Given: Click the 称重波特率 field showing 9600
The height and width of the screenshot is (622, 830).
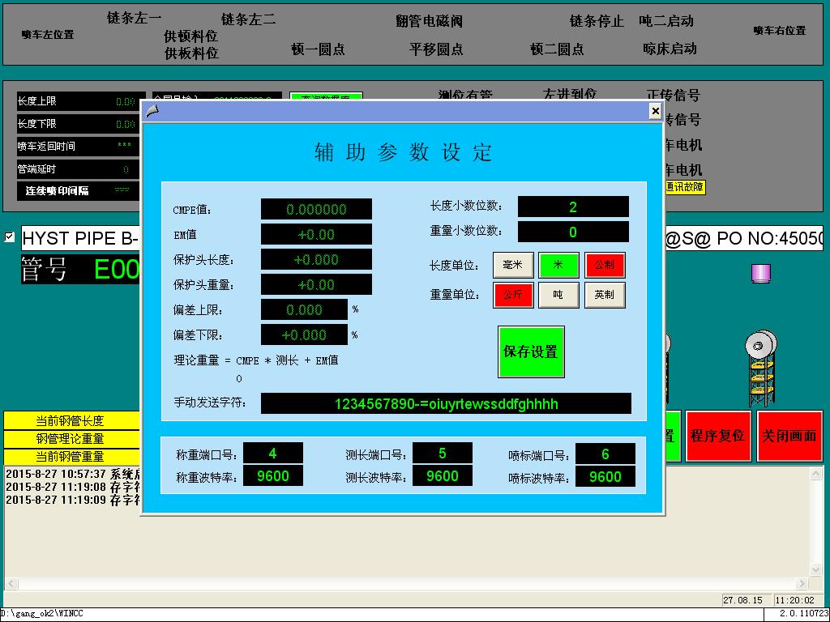Looking at the screenshot, I should (273, 476).
